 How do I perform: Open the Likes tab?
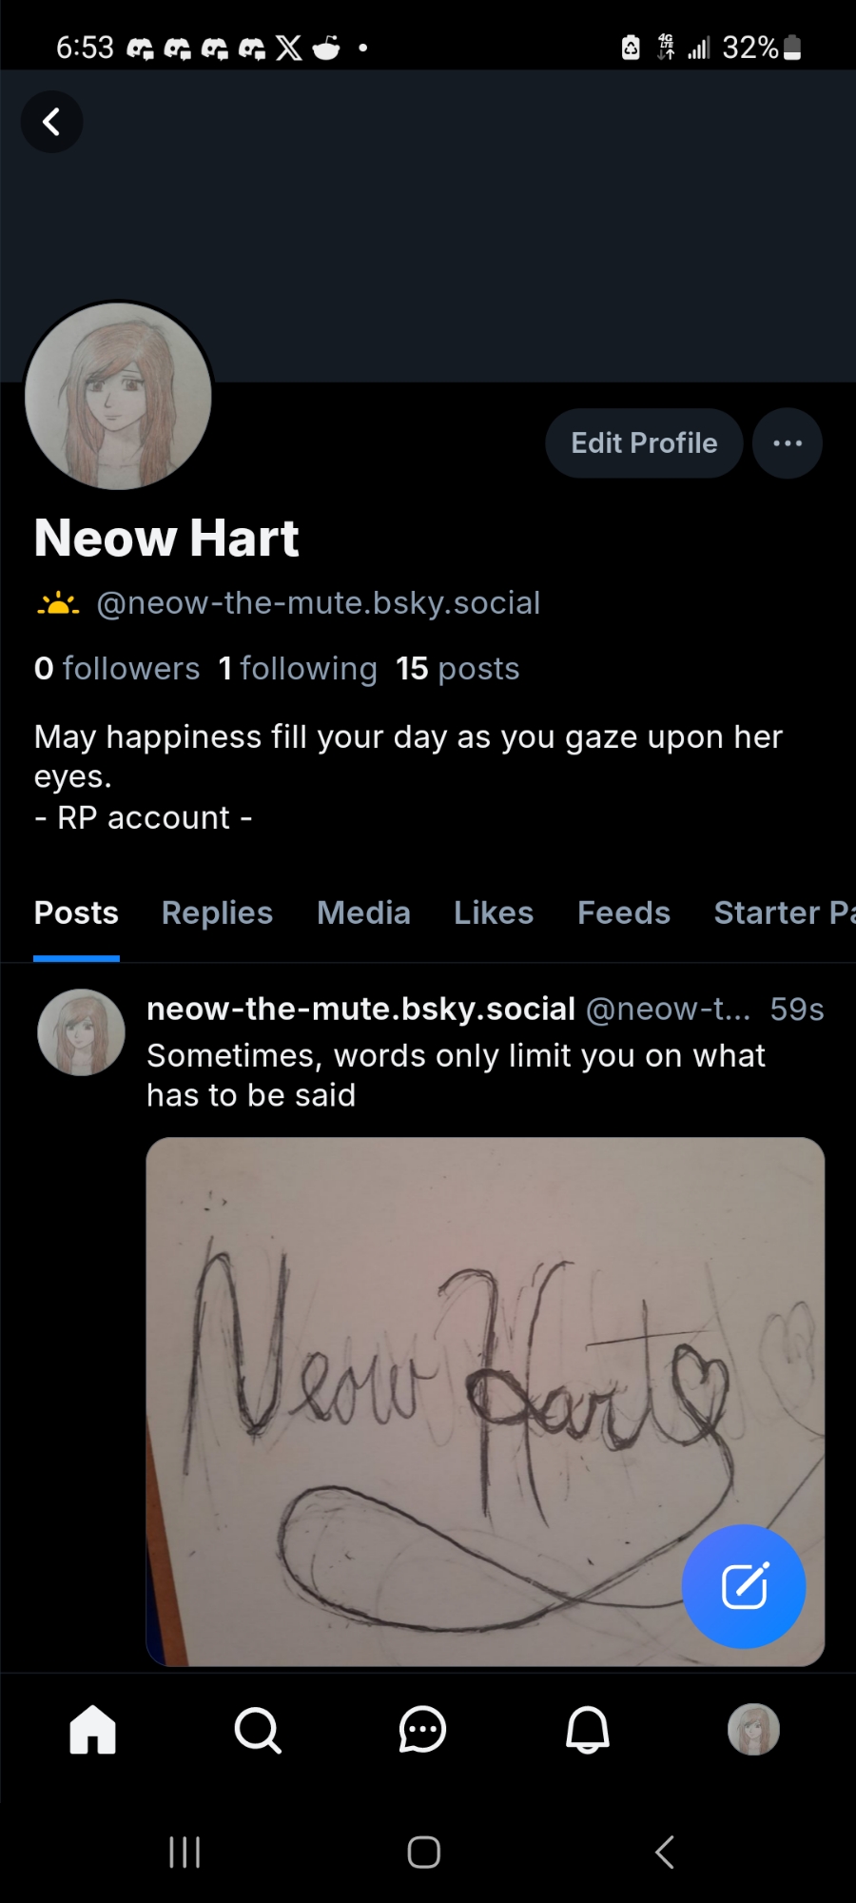[x=494, y=913]
